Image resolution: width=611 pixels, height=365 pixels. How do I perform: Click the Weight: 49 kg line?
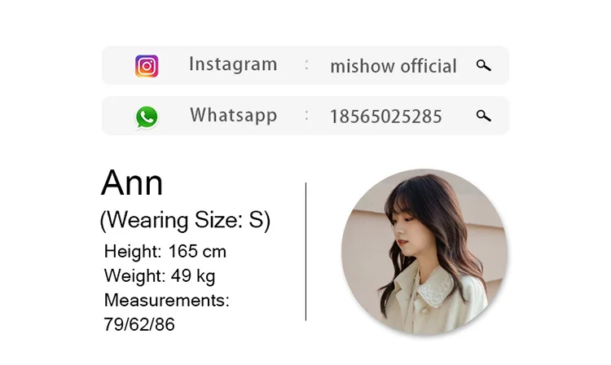click(x=160, y=276)
